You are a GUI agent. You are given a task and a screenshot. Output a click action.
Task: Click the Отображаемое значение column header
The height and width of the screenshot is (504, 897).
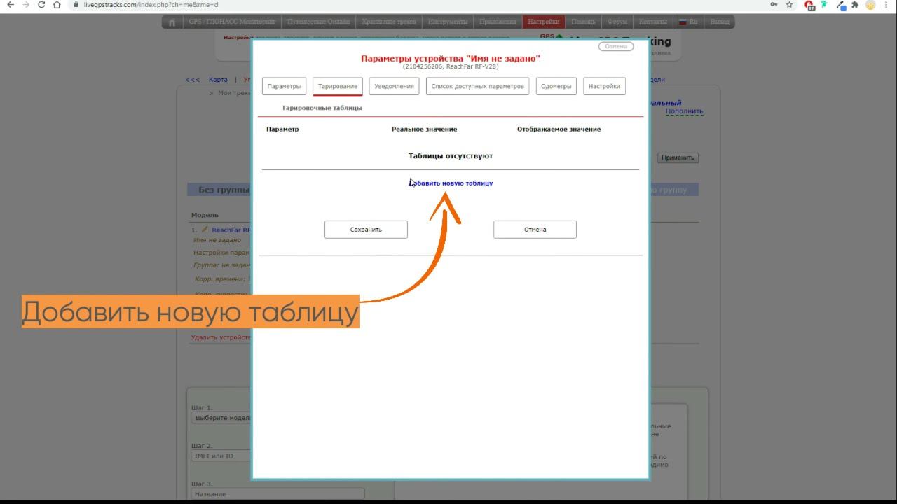point(559,129)
